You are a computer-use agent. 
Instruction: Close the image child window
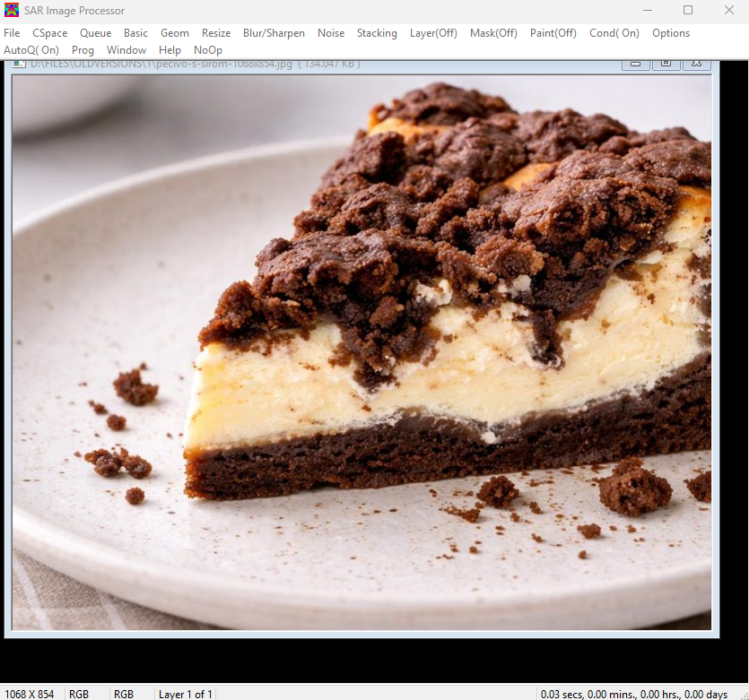point(696,64)
